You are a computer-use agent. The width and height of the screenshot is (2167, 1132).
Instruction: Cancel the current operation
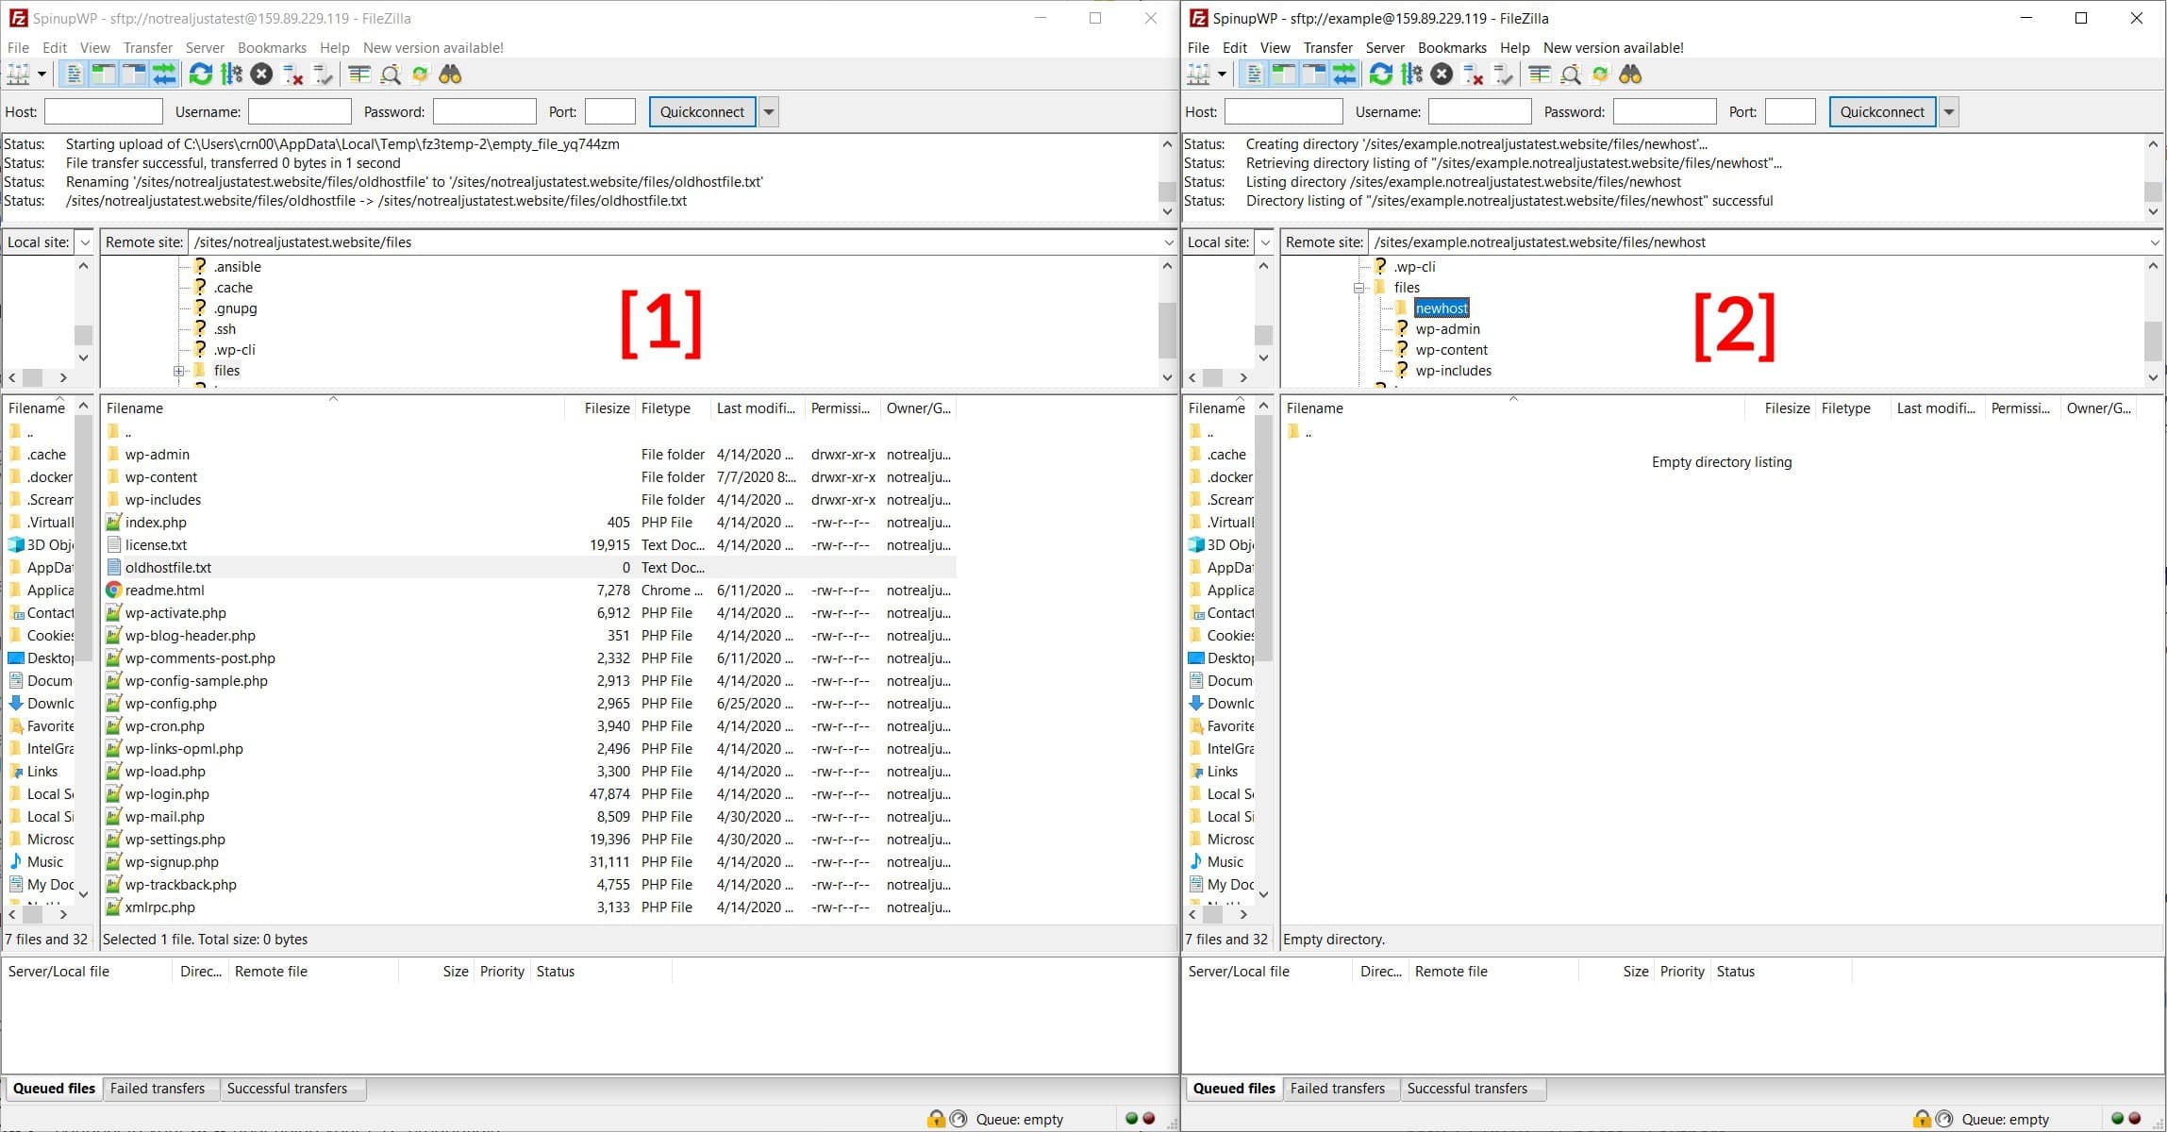262,74
